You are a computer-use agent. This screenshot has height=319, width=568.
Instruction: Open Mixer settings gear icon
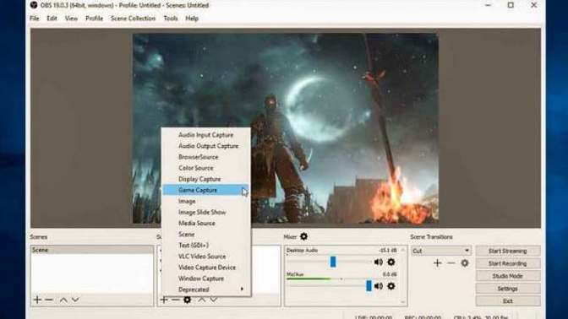point(304,236)
